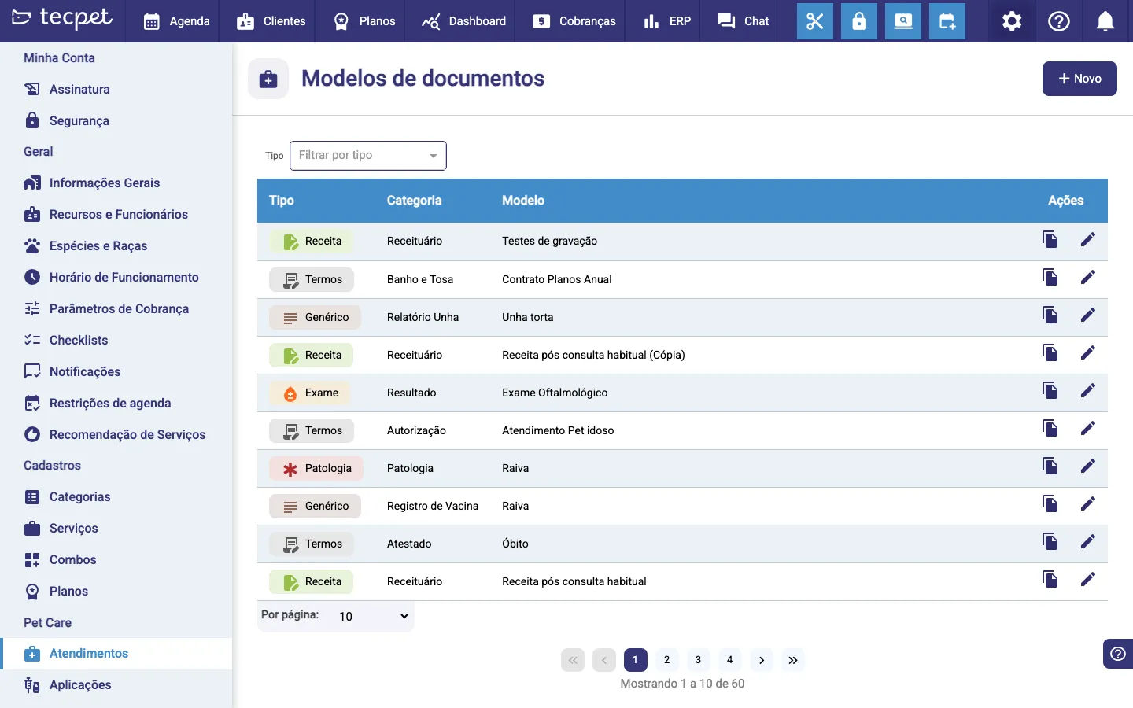Go to page 3
This screenshot has width=1133, height=708.
pos(698,660)
